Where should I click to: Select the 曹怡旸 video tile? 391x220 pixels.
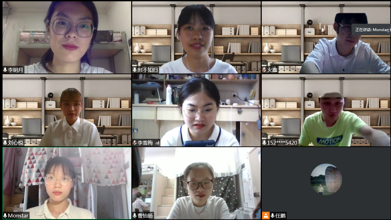pyautogui.click(x=196, y=183)
